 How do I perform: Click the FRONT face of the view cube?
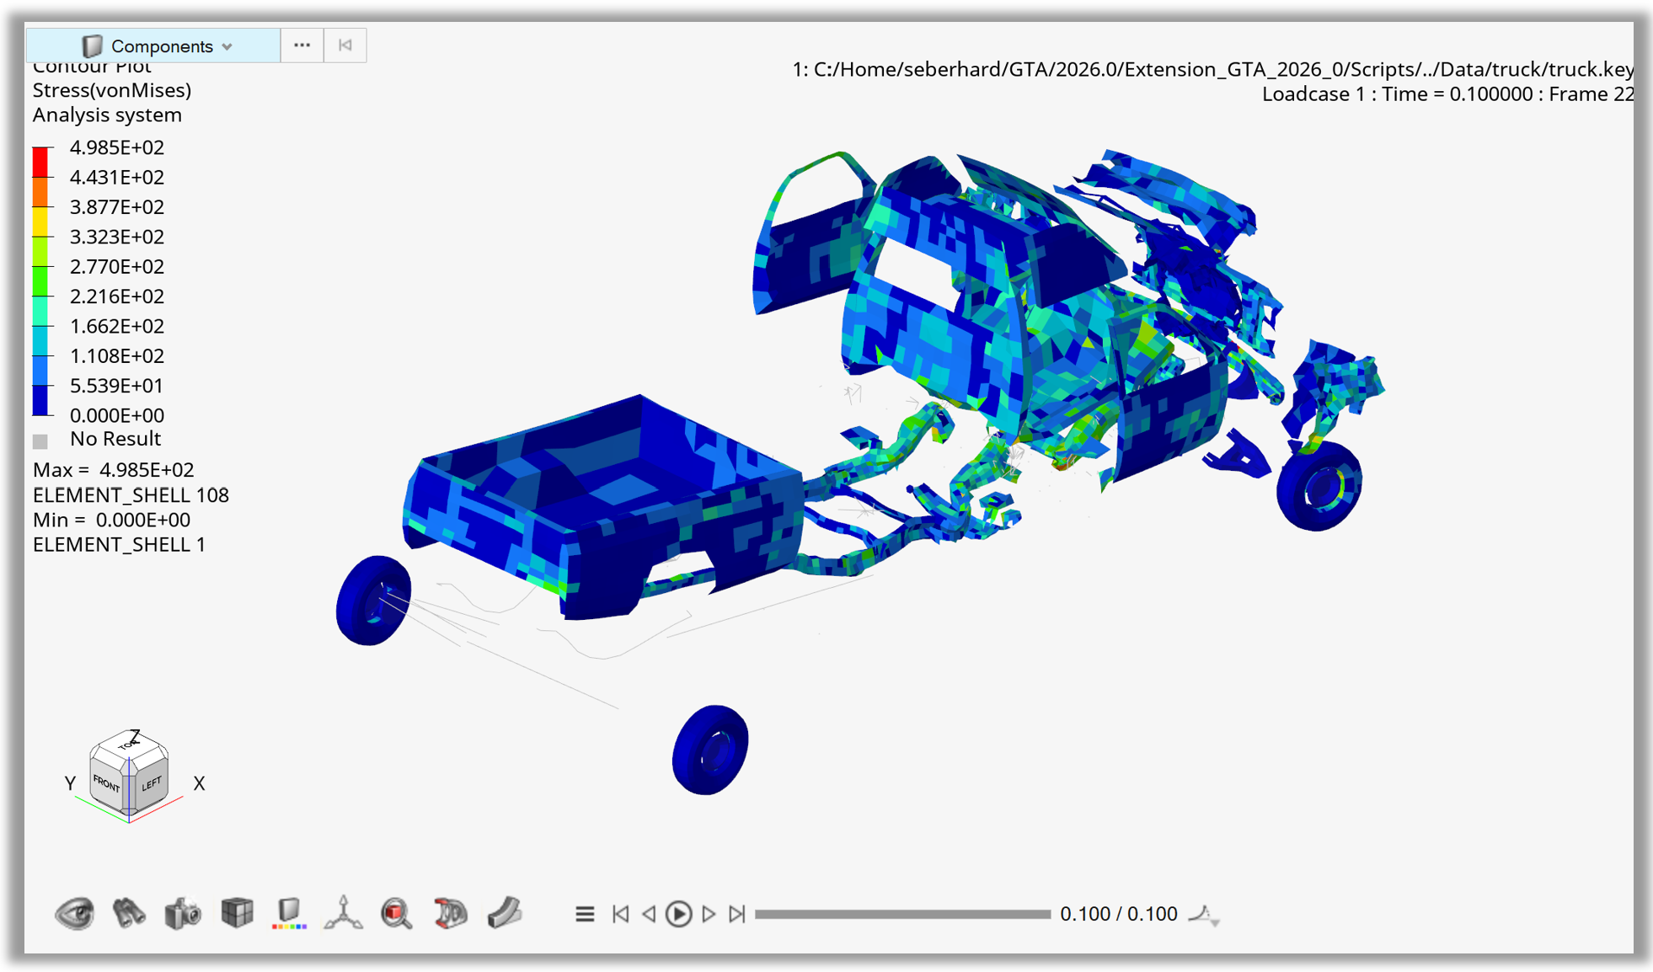107,783
